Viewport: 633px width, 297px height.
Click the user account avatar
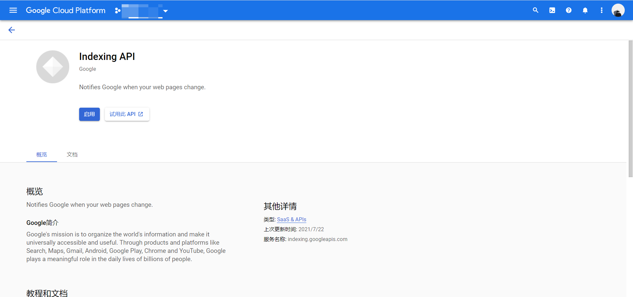tap(618, 10)
